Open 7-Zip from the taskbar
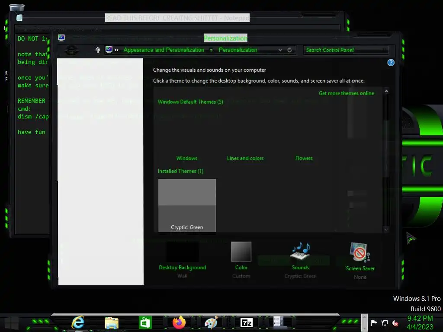 tap(246, 322)
